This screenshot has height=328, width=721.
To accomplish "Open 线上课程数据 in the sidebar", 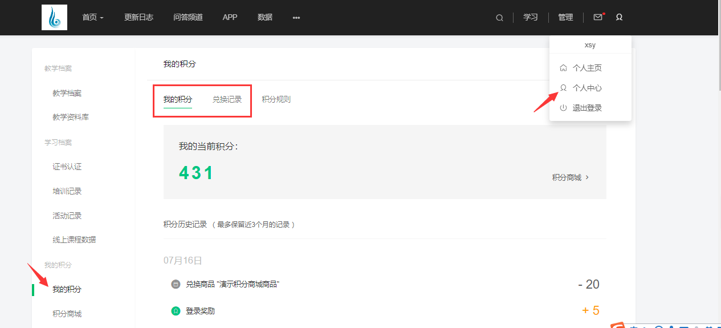I will pyautogui.click(x=74, y=240).
